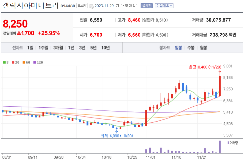The width and height of the screenshot is (243, 164).
Task: Click the large red 11/29 candlestick
Action: [220, 86]
